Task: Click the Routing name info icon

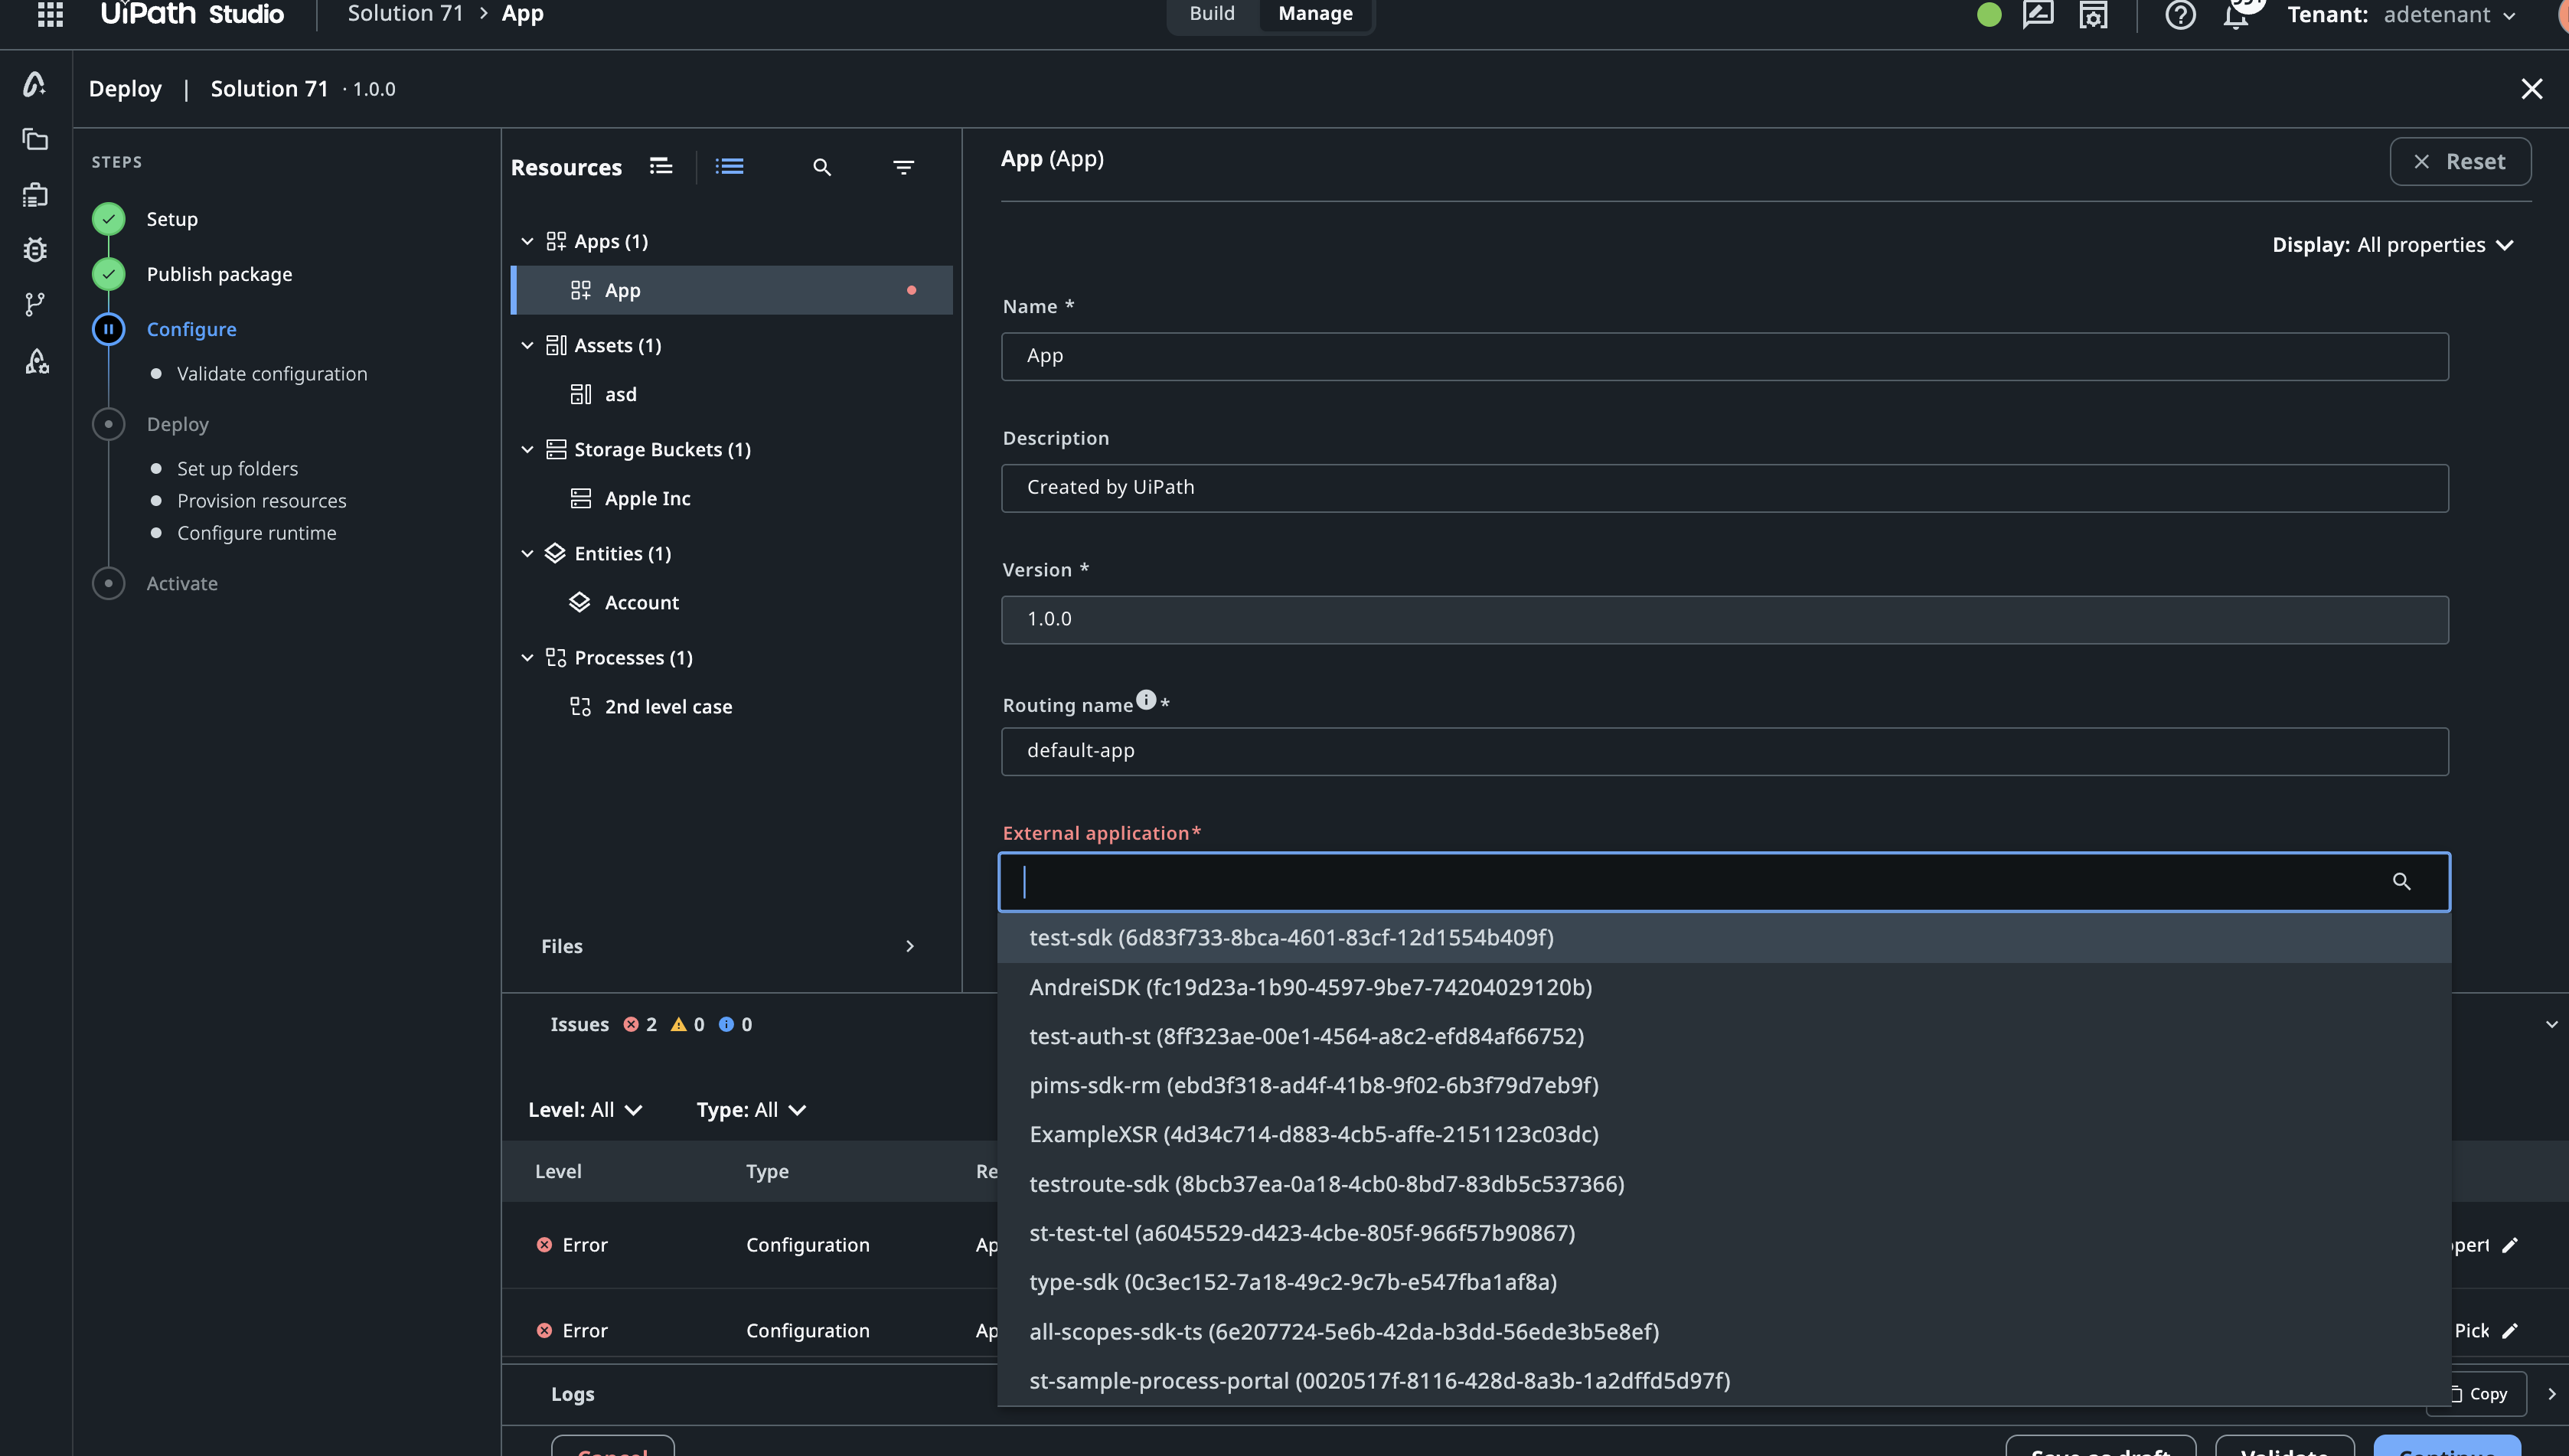Action: point(1146,700)
